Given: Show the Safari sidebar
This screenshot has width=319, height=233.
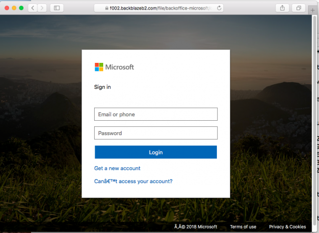Looking at the screenshot, I should (57, 8).
